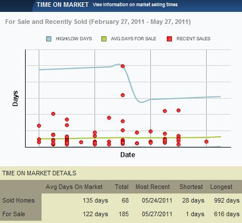Click the 'For Sale and Recently Sold' date heading

tap(98, 22)
